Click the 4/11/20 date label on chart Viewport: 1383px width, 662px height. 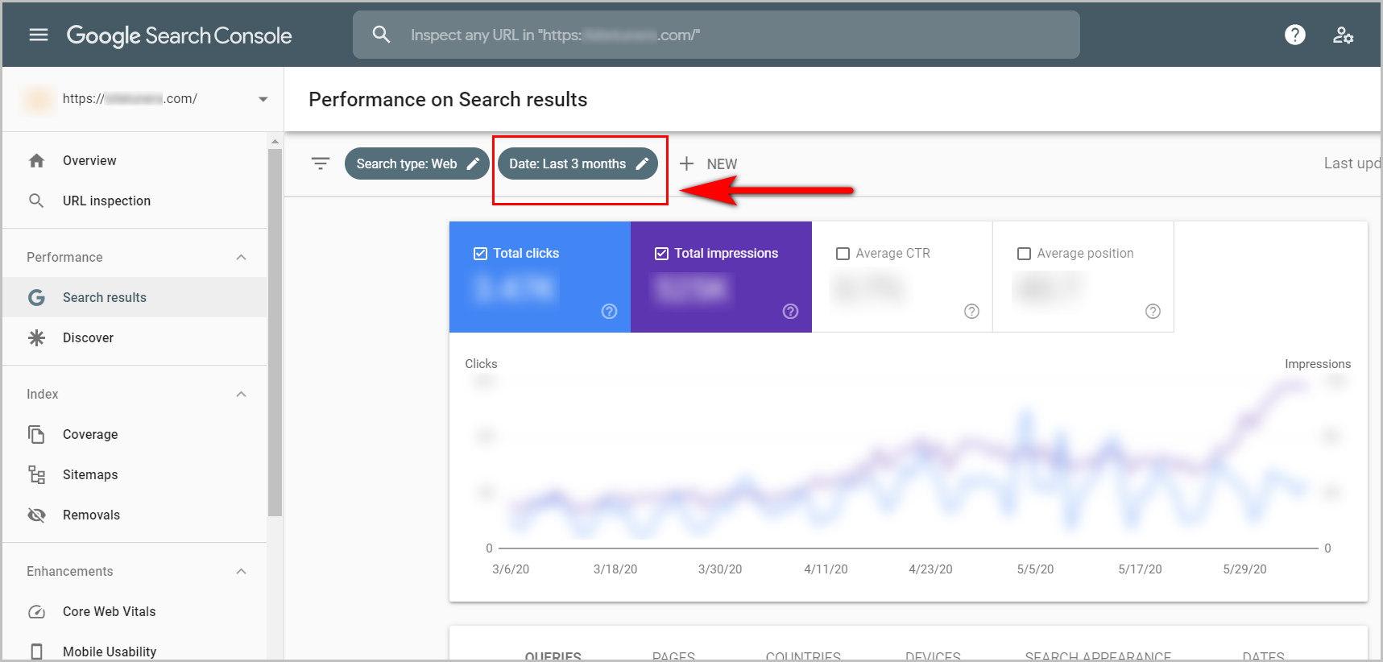point(826,569)
